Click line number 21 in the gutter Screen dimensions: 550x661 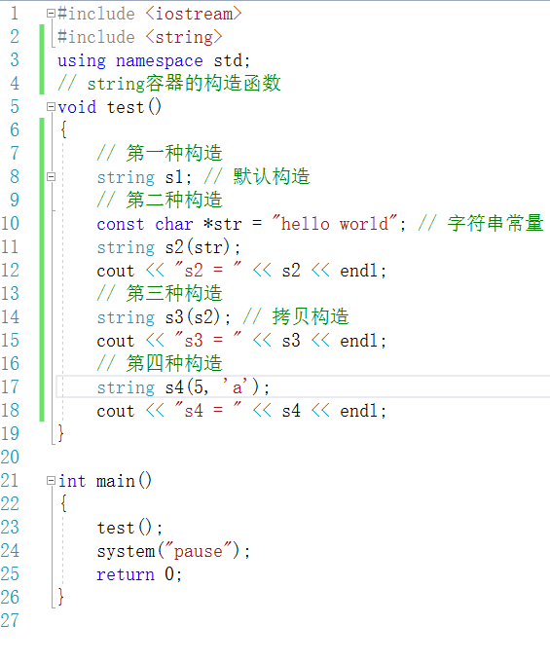pyautogui.click(x=10, y=481)
